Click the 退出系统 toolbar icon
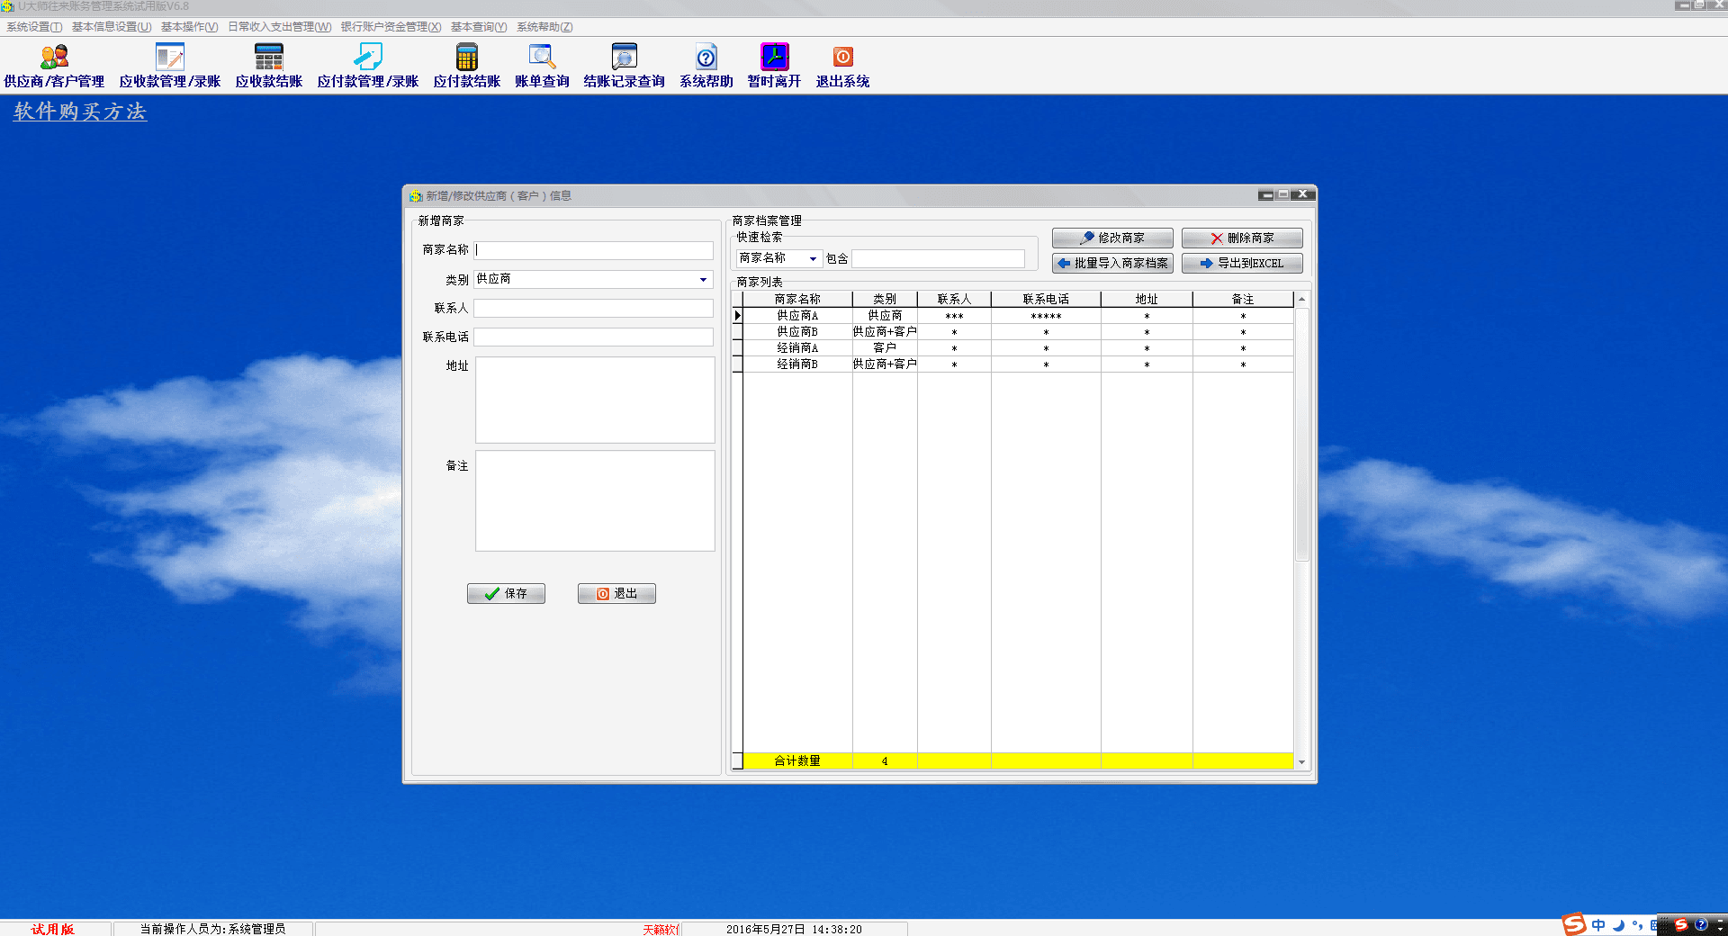 pyautogui.click(x=842, y=58)
